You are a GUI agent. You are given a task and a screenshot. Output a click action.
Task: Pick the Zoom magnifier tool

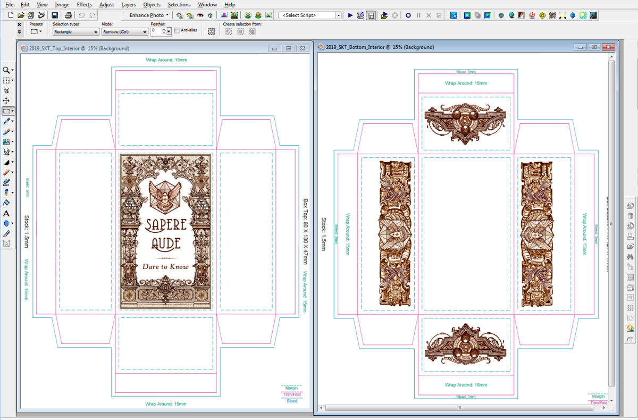[6, 70]
